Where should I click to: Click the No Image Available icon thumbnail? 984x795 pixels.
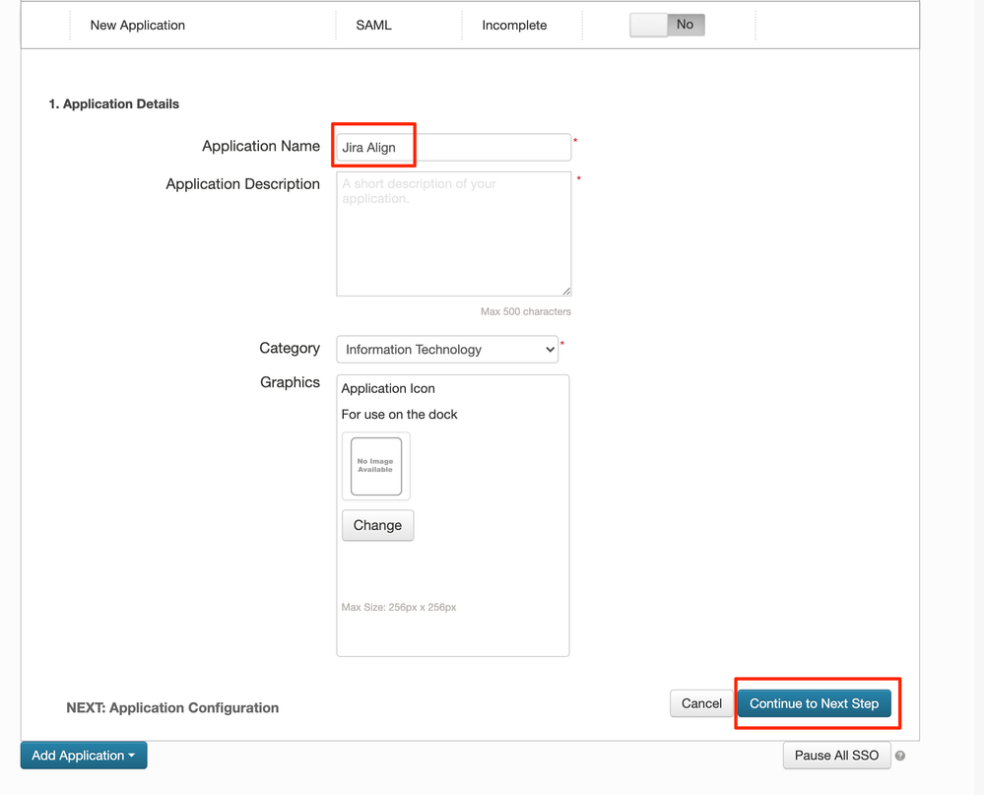[x=376, y=466]
